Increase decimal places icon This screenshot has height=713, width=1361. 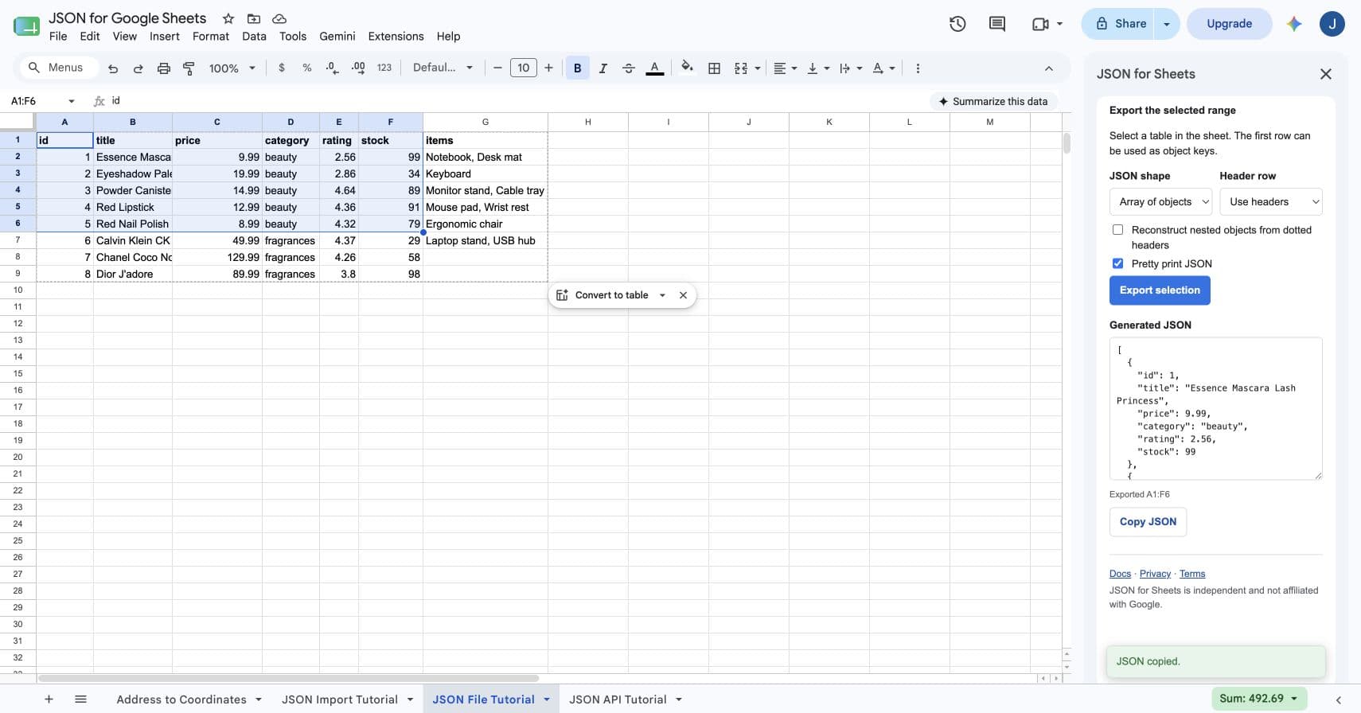[358, 68]
